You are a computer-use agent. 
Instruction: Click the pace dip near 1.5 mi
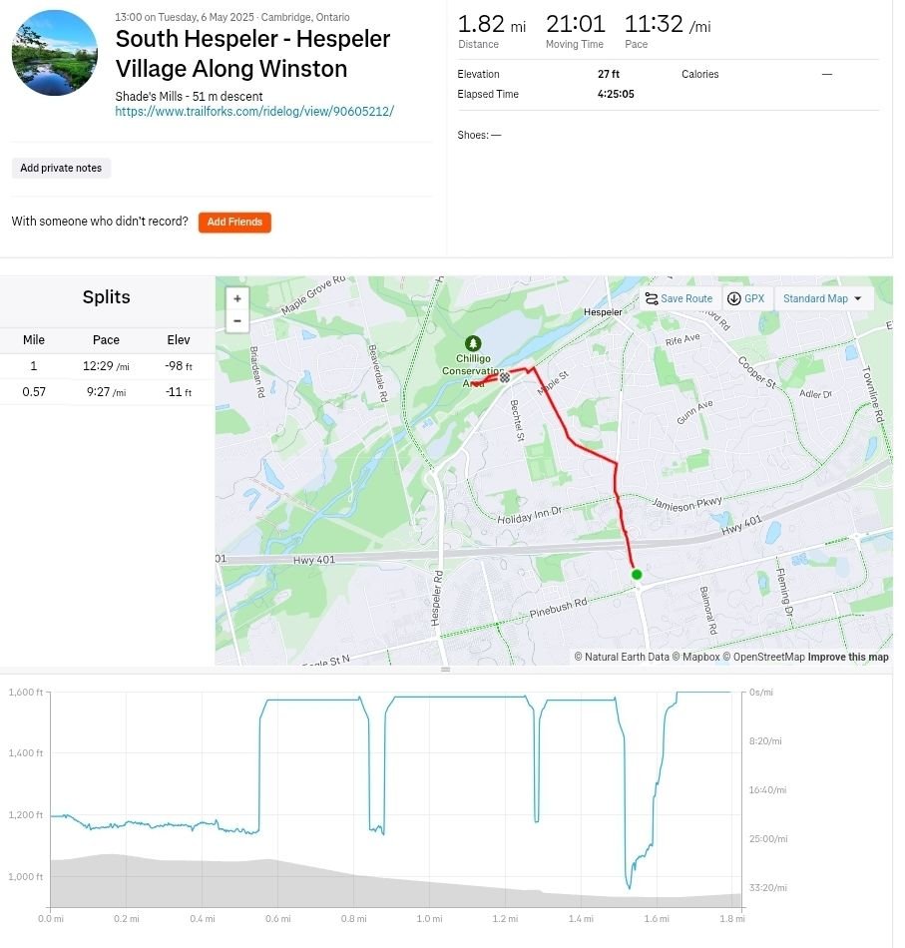point(629,883)
